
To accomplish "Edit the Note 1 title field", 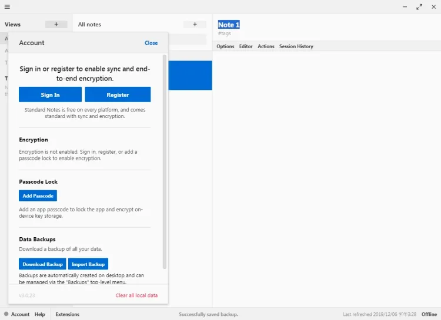I will coord(229,25).
